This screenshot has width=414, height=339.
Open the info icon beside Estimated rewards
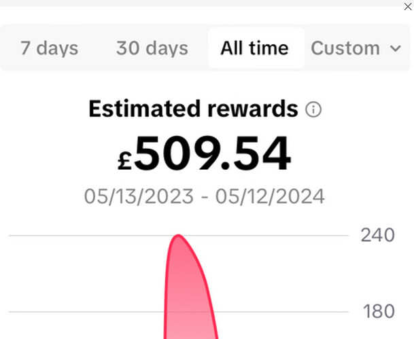313,109
